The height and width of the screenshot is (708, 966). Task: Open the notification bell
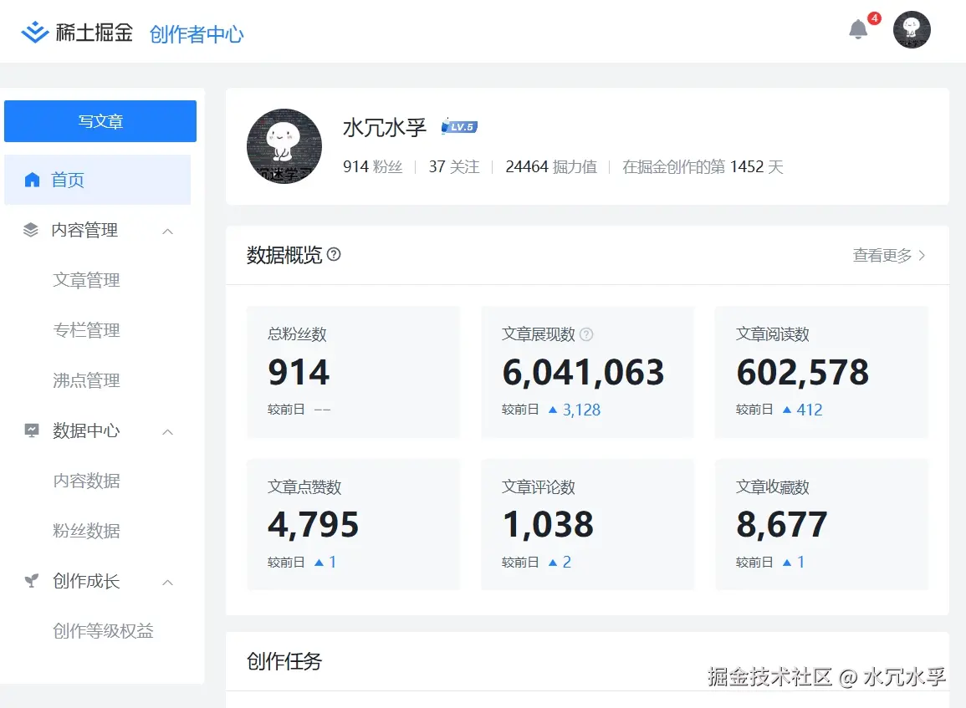(x=857, y=29)
